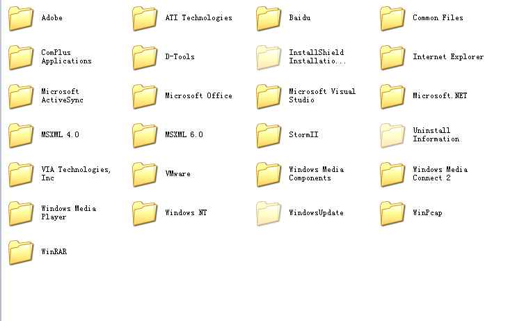Viewport: 517px width, 321px height.
Task: Select the WinRAR folder icon
Action: point(21,252)
